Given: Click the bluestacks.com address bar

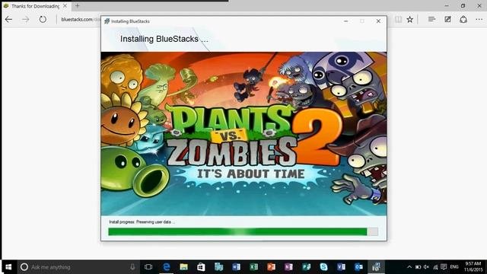Looking at the screenshot, I should (x=79, y=19).
